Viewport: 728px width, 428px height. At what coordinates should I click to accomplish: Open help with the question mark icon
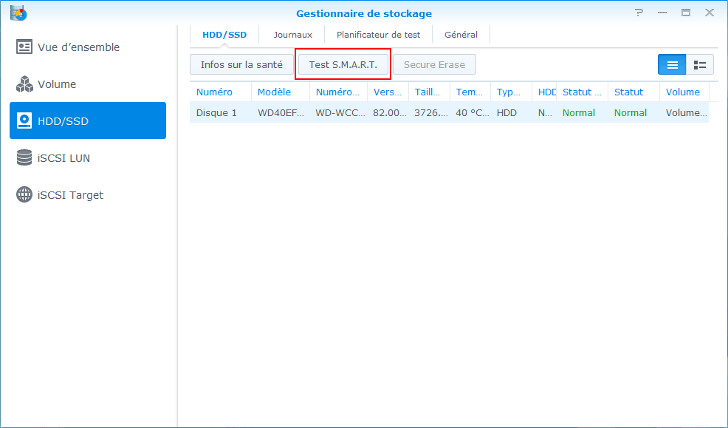click(639, 13)
